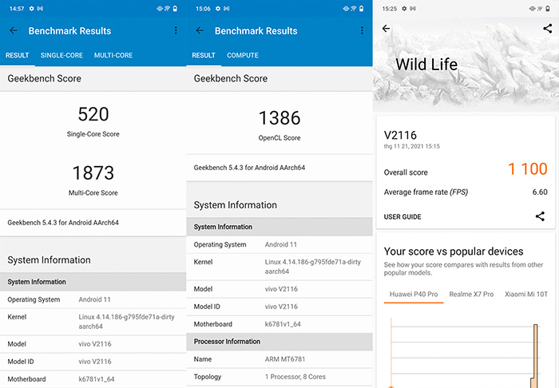Tap the 520 Single-Core Score value
The height and width of the screenshot is (388, 559).
point(93,114)
